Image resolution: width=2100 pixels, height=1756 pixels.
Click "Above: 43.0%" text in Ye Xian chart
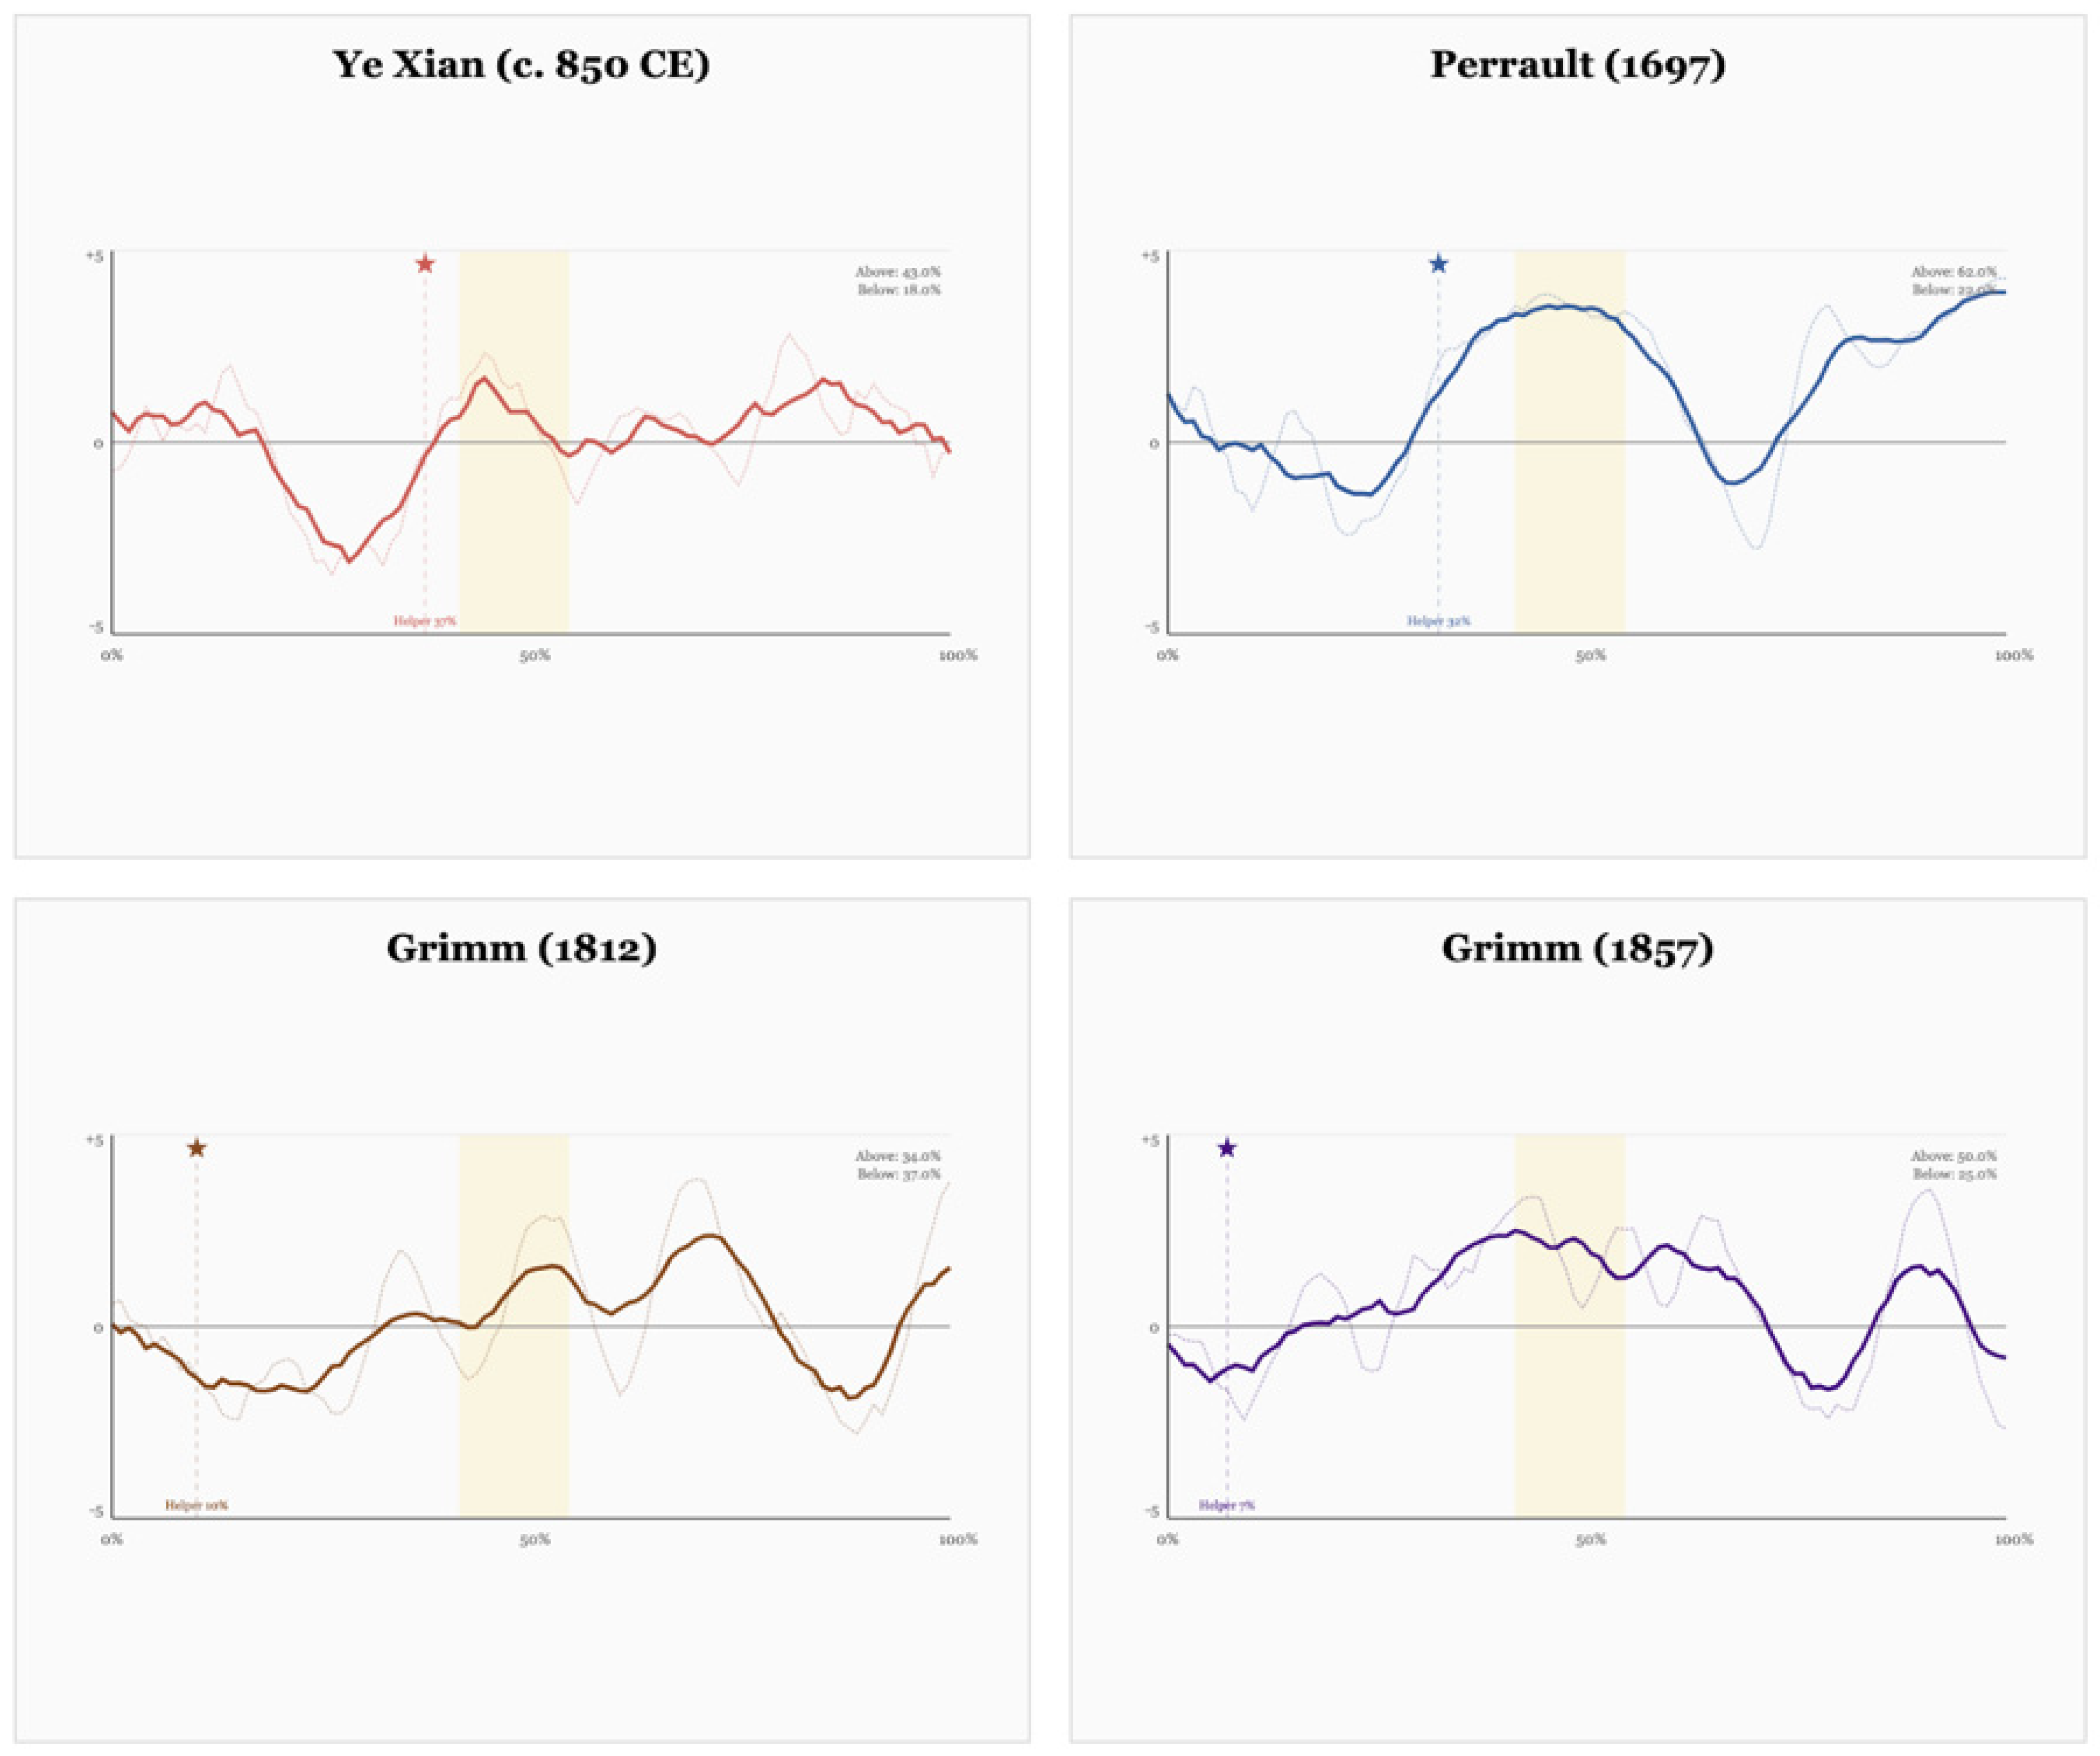[x=897, y=272]
